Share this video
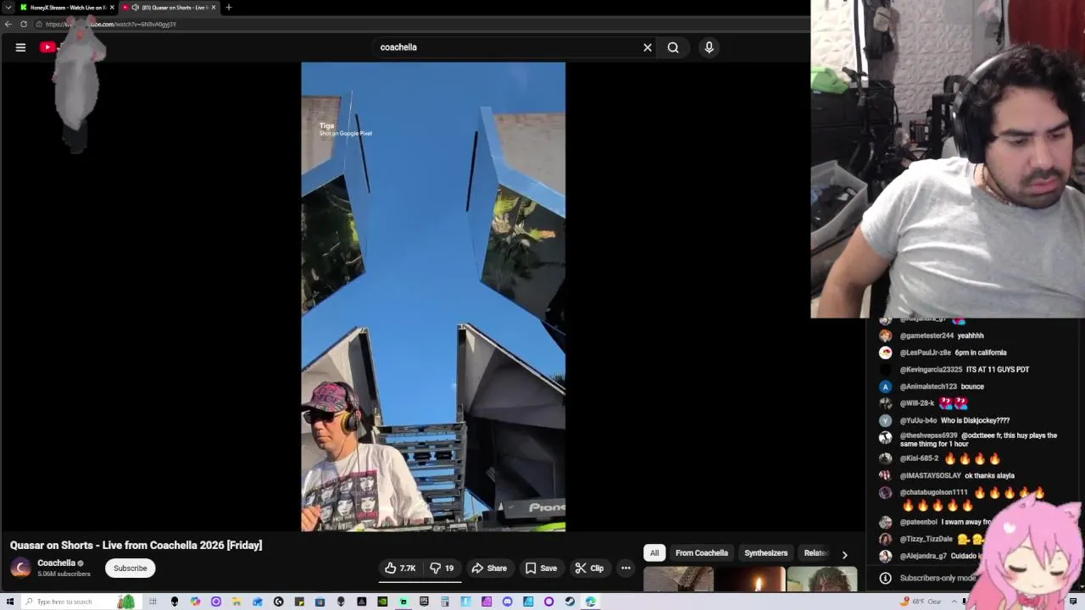 (489, 568)
